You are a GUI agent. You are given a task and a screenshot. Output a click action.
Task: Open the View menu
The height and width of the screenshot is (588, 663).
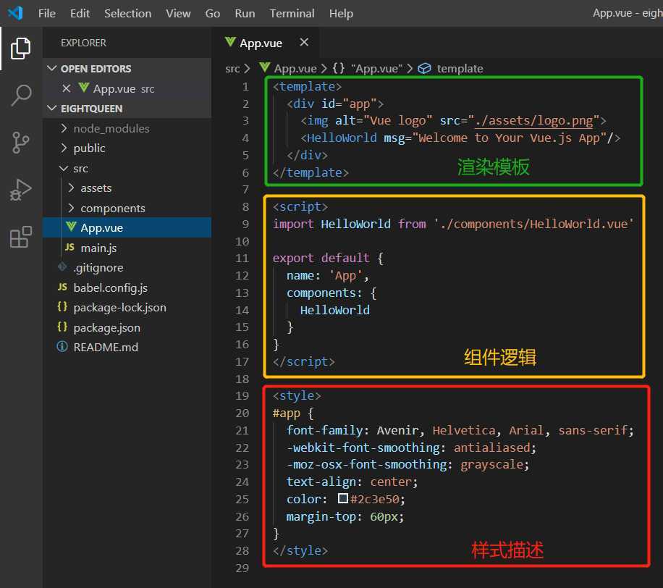coord(178,14)
